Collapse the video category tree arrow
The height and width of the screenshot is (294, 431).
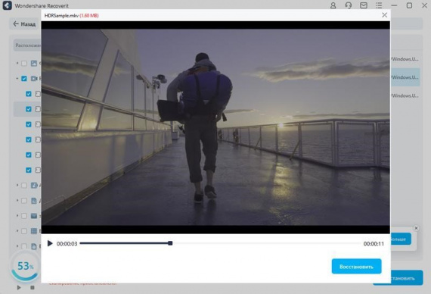[17, 79]
